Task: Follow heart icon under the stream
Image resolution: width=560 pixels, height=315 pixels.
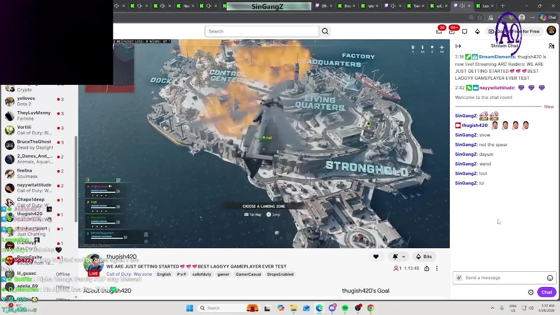Action: pyautogui.click(x=376, y=257)
